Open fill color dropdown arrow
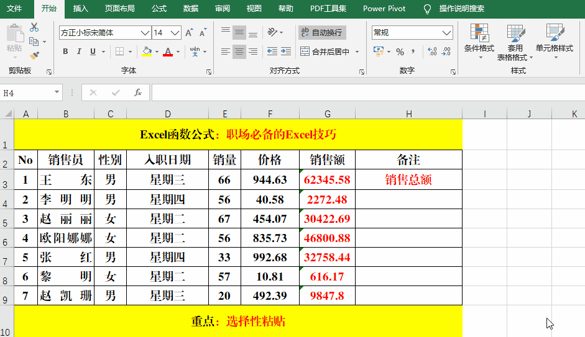The height and width of the screenshot is (337, 585). pyautogui.click(x=157, y=52)
